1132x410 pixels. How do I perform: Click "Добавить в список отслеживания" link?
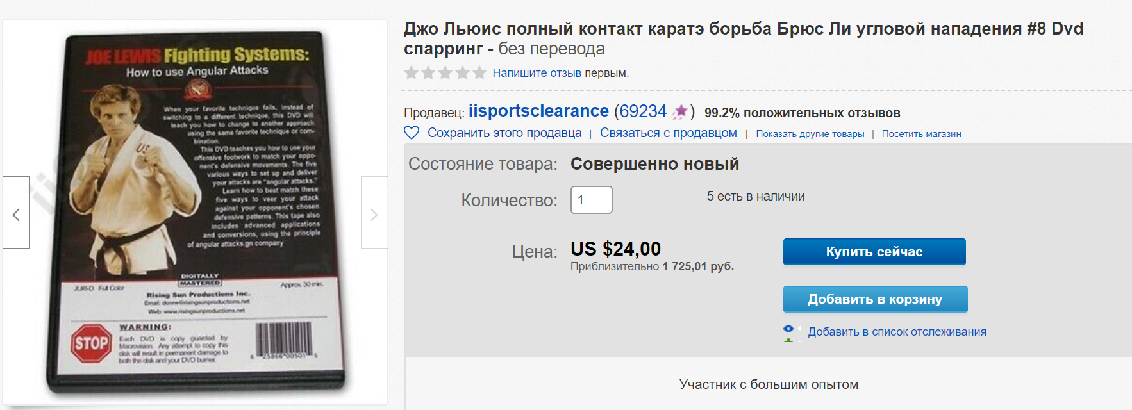(x=897, y=332)
